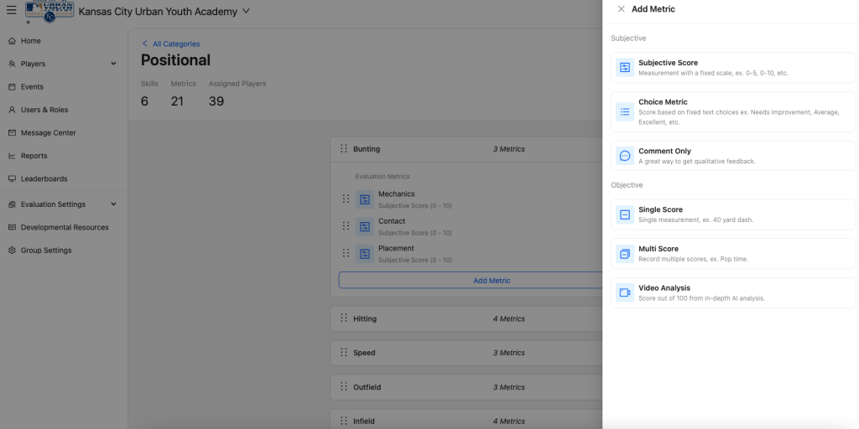
Task: Open the Reports sidebar item
Action: 34,156
